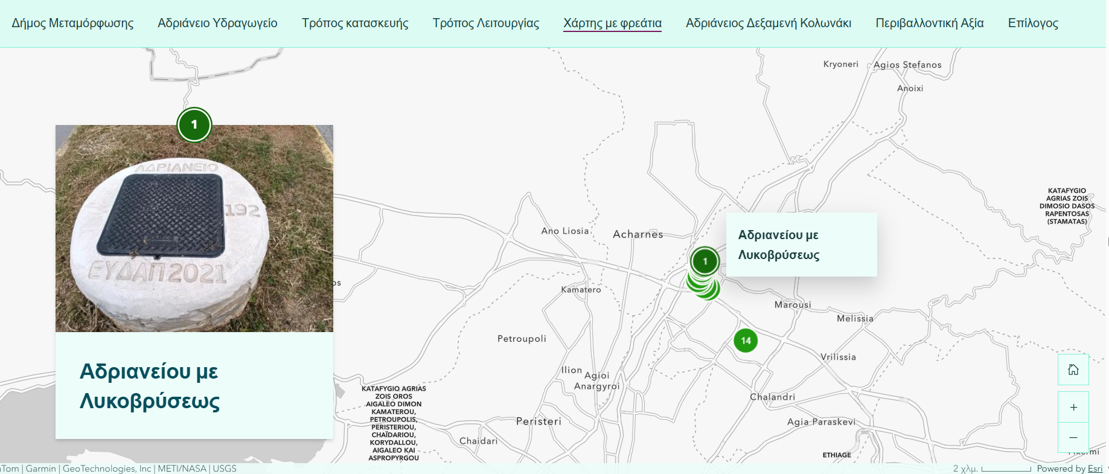This screenshot has width=1109, height=474.
Task: Select the Χάρτης με φρεάτια tab
Action: click(612, 23)
